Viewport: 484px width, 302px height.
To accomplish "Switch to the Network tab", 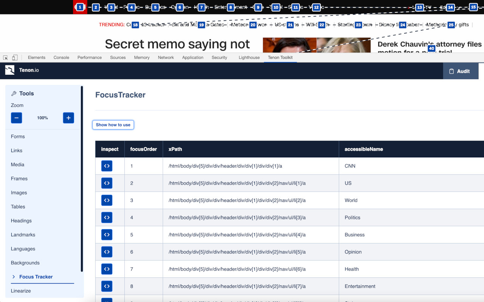I will tap(166, 57).
